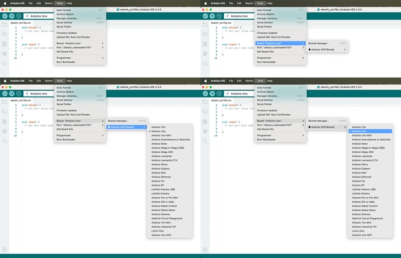Choose Burn Bootloader, window showing only Tools menu

coord(80,62)
